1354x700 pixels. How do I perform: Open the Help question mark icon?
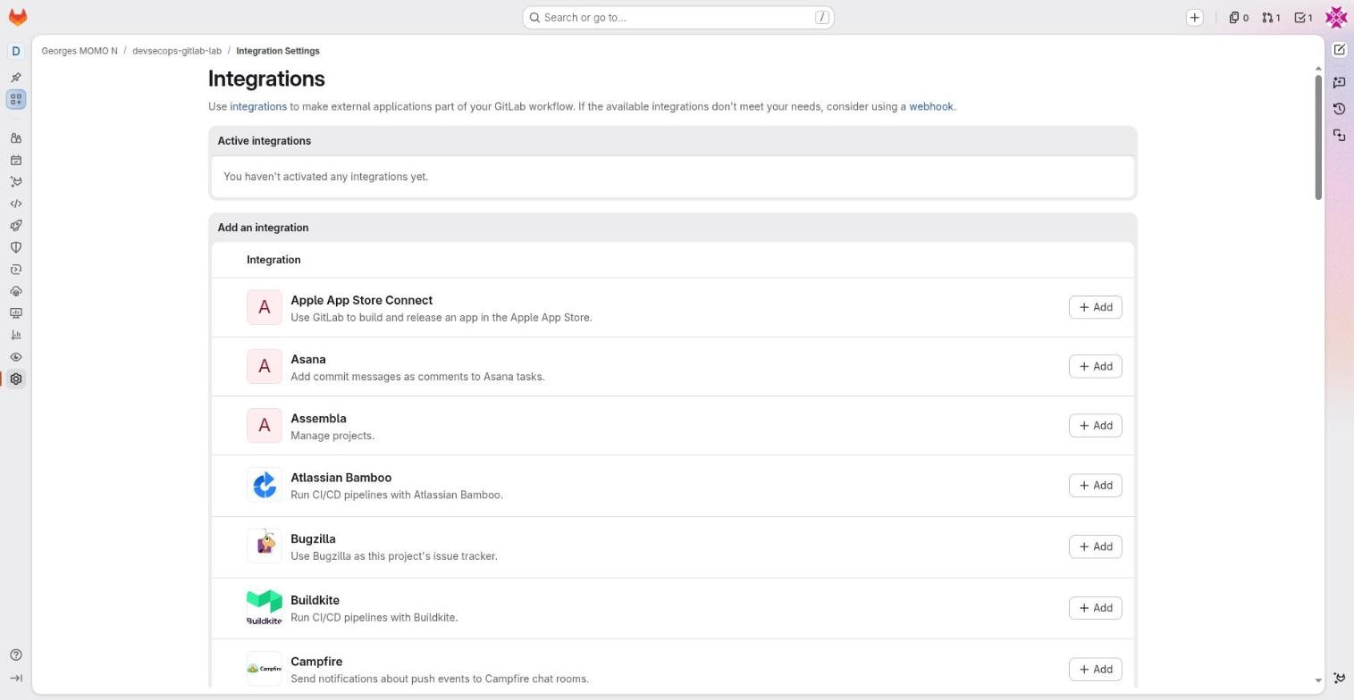click(15, 655)
